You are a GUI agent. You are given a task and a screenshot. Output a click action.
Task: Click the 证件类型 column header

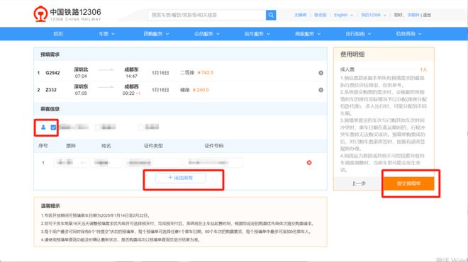tap(153, 146)
